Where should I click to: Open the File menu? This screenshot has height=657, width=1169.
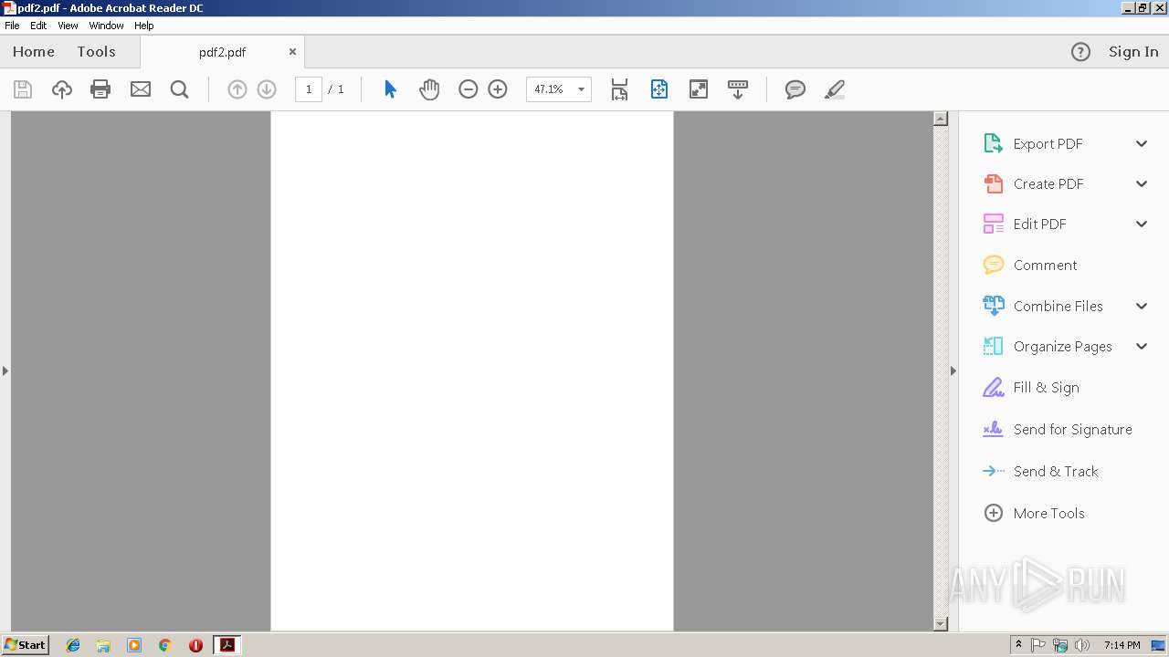tap(12, 26)
